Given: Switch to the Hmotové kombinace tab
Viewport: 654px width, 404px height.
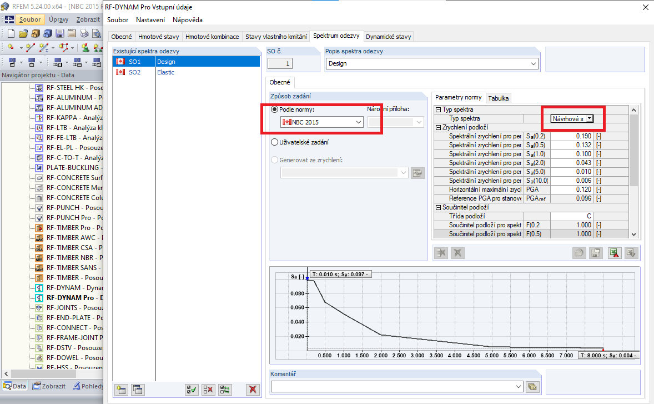Looking at the screenshot, I should tap(212, 37).
